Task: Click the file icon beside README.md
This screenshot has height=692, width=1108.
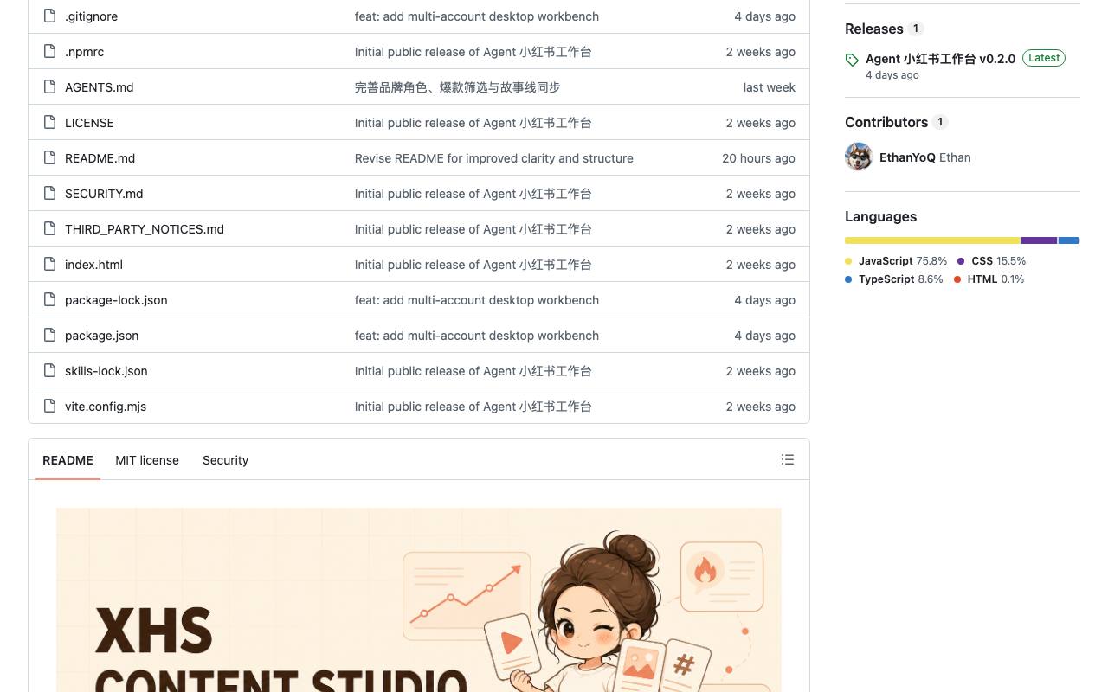Action: [50, 157]
